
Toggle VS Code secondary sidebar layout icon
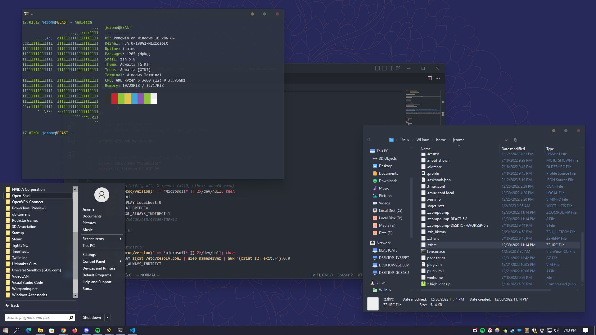tap(391, 68)
